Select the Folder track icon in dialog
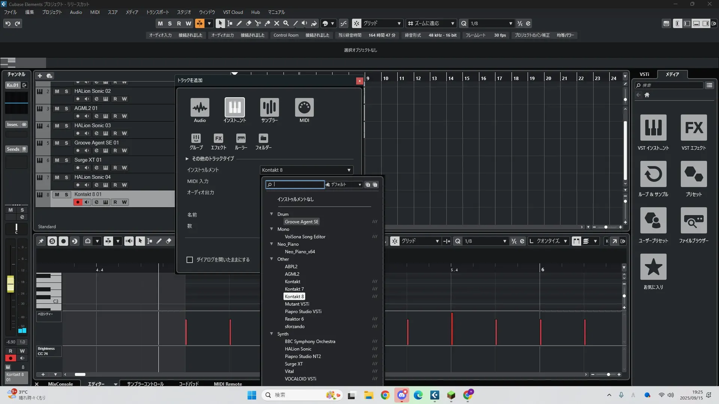 click(263, 138)
